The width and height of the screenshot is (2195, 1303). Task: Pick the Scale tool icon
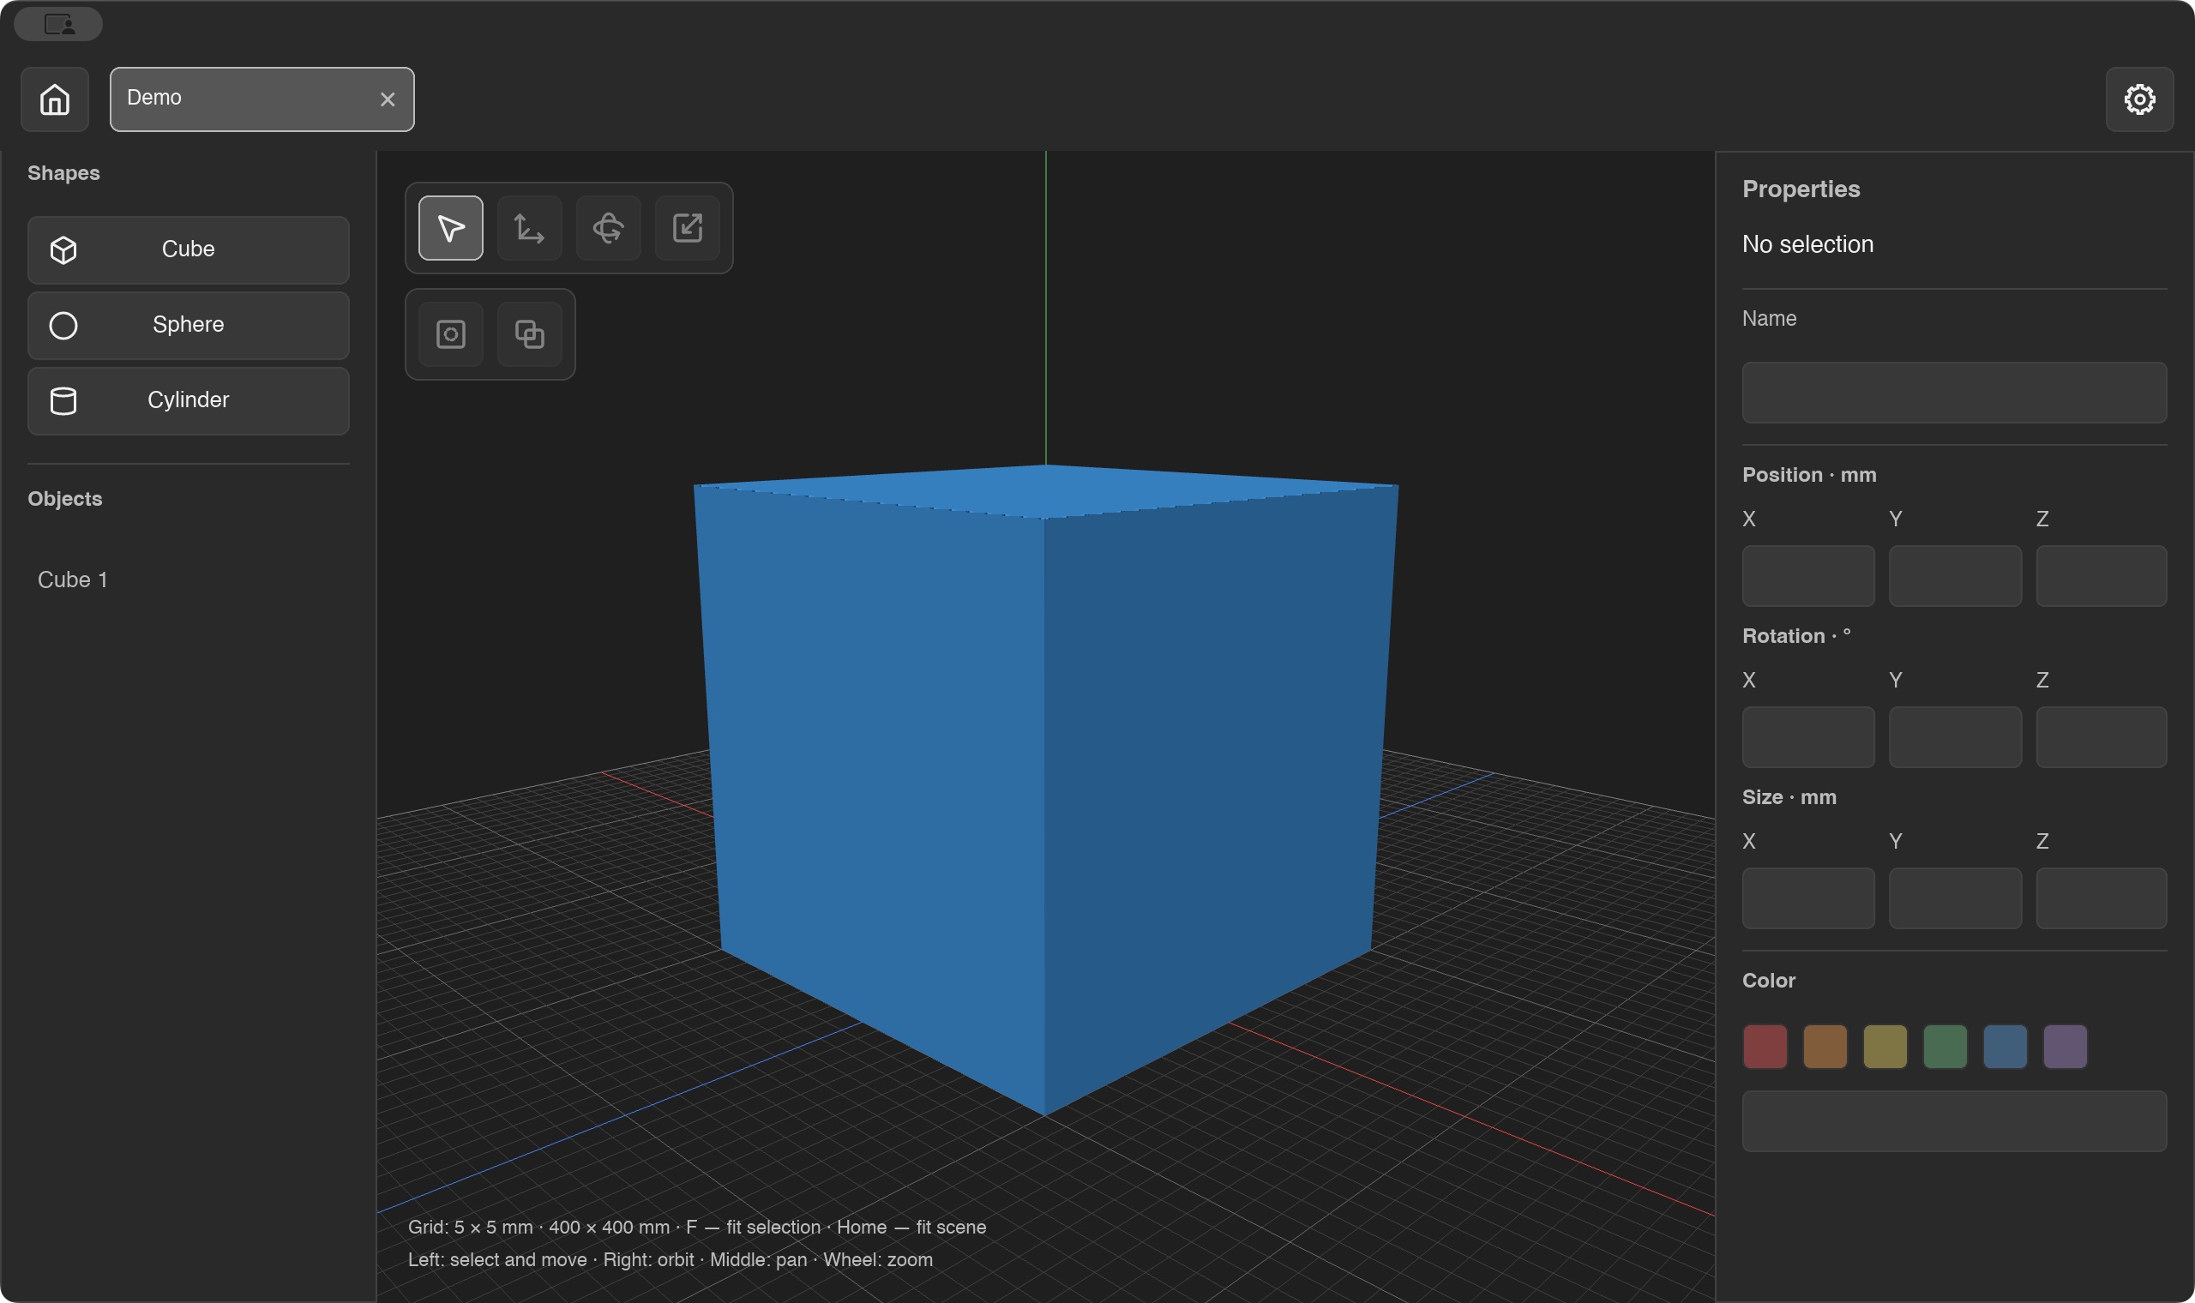click(688, 228)
